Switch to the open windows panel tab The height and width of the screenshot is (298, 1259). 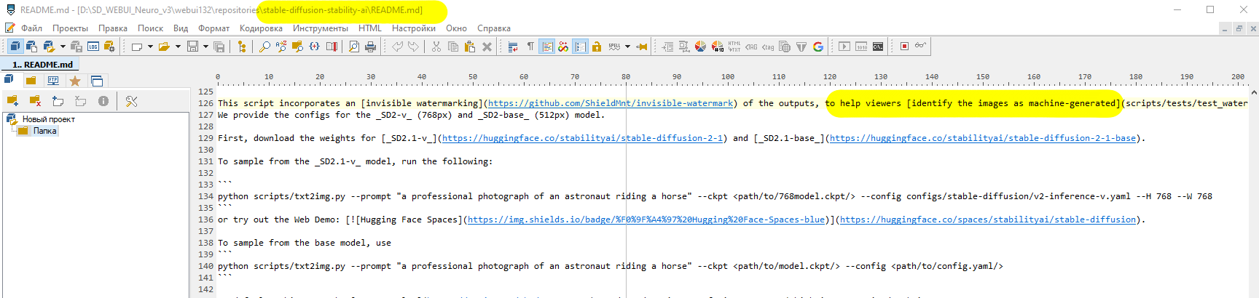coord(97,81)
